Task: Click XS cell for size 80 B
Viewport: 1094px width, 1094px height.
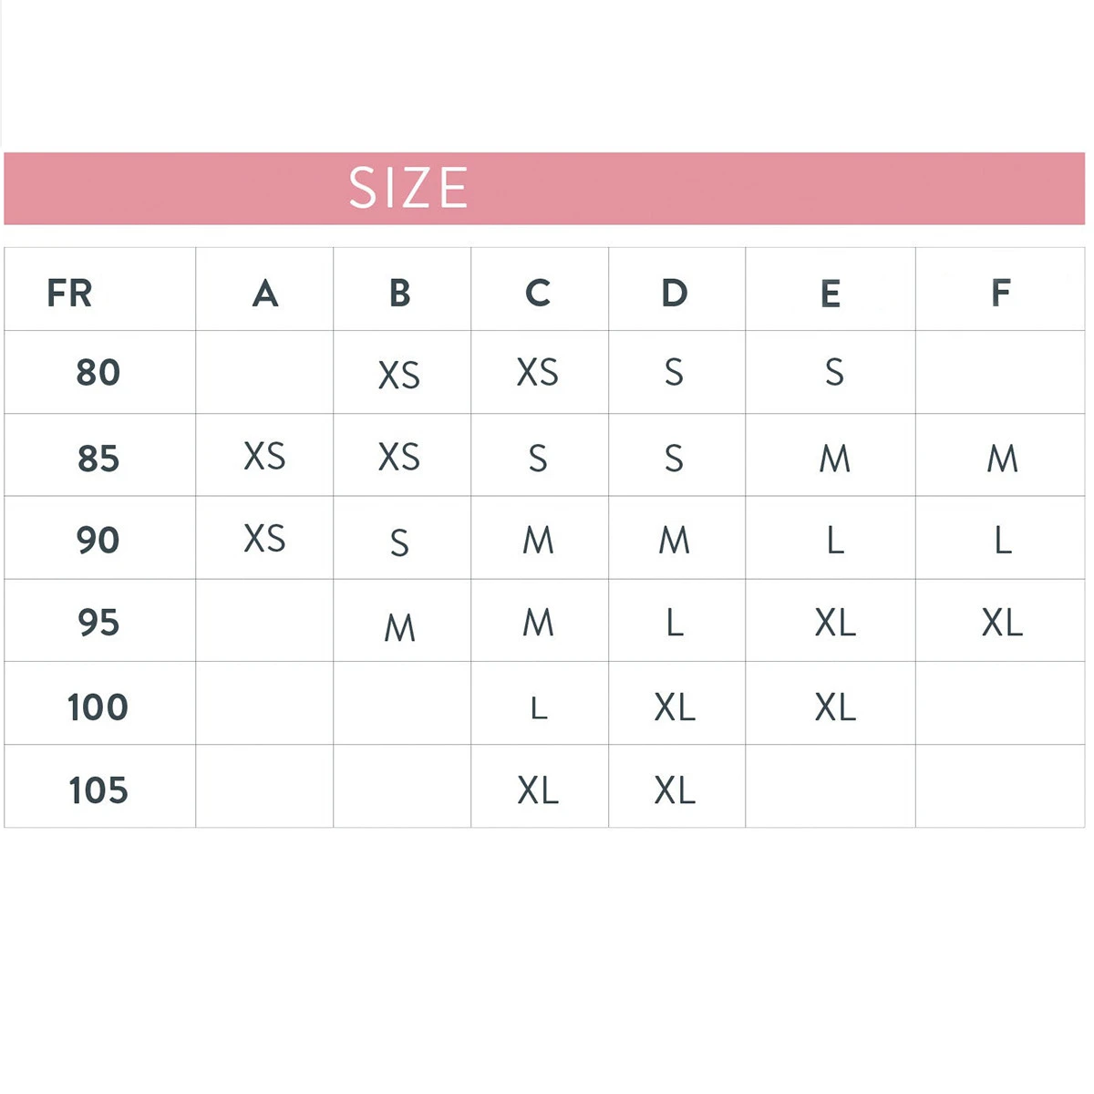Action: click(x=399, y=375)
